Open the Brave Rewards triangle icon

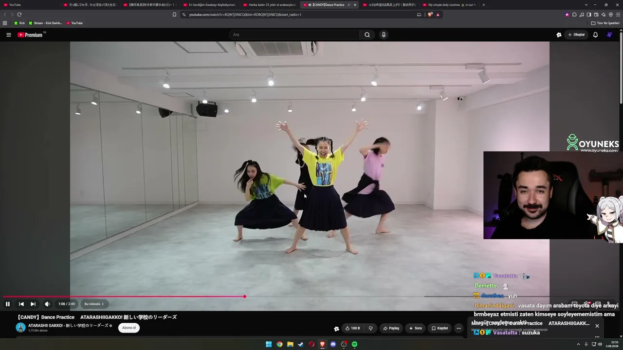click(438, 15)
